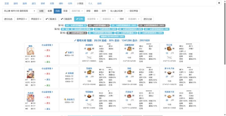Expand the 界面显示 dropdown
The width and height of the screenshot is (226, 116).
(x=36, y=19)
